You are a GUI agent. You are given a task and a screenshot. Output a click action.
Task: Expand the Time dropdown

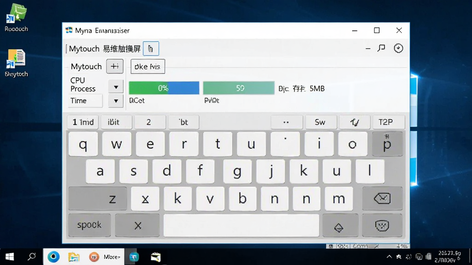[116, 101]
